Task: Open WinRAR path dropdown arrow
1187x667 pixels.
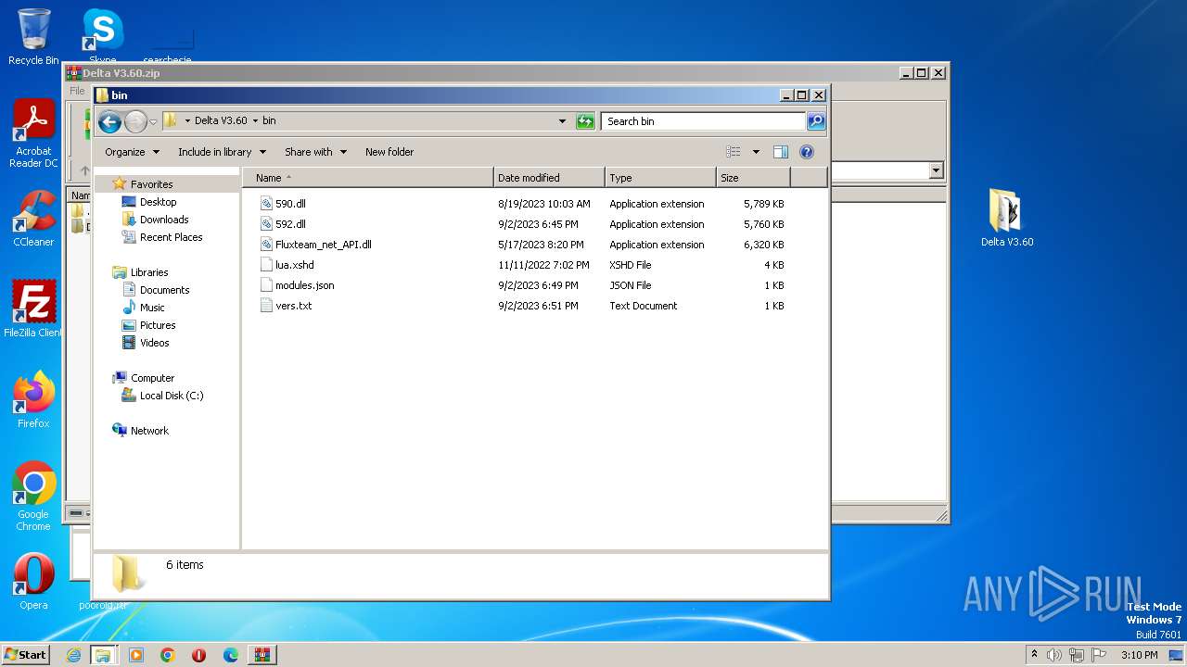Action: click(x=936, y=170)
